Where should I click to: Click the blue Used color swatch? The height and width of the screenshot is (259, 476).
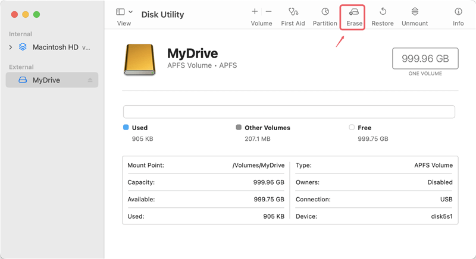pyautogui.click(x=126, y=127)
